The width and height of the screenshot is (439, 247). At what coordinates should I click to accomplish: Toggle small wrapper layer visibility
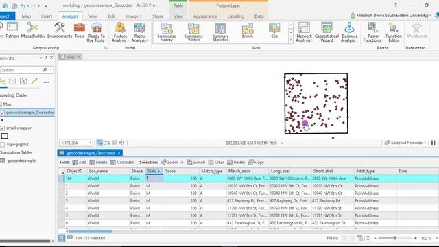3,128
